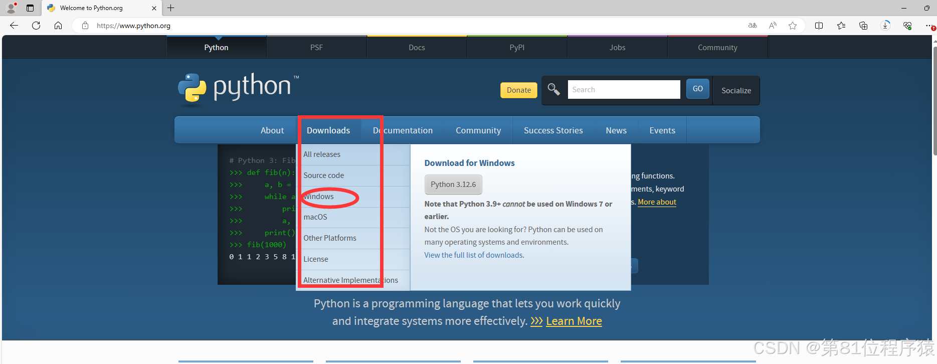Open the tab actions menu icon
This screenshot has width=937, height=364.
pyautogui.click(x=30, y=8)
